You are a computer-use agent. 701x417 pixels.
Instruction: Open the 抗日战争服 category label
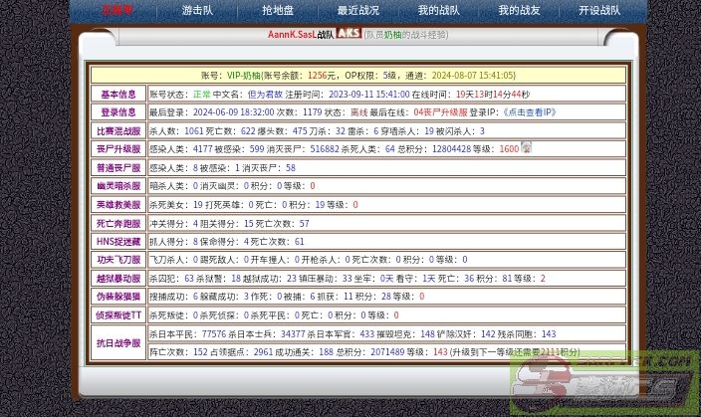tap(118, 342)
